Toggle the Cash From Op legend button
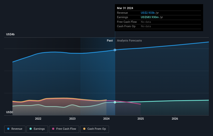Viewport: 213px width, 136px height. tap(94, 129)
